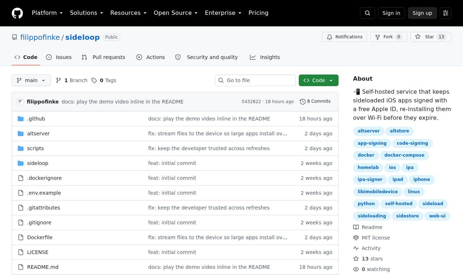Expand the Resources menu
The image size is (463, 275).
[128, 13]
